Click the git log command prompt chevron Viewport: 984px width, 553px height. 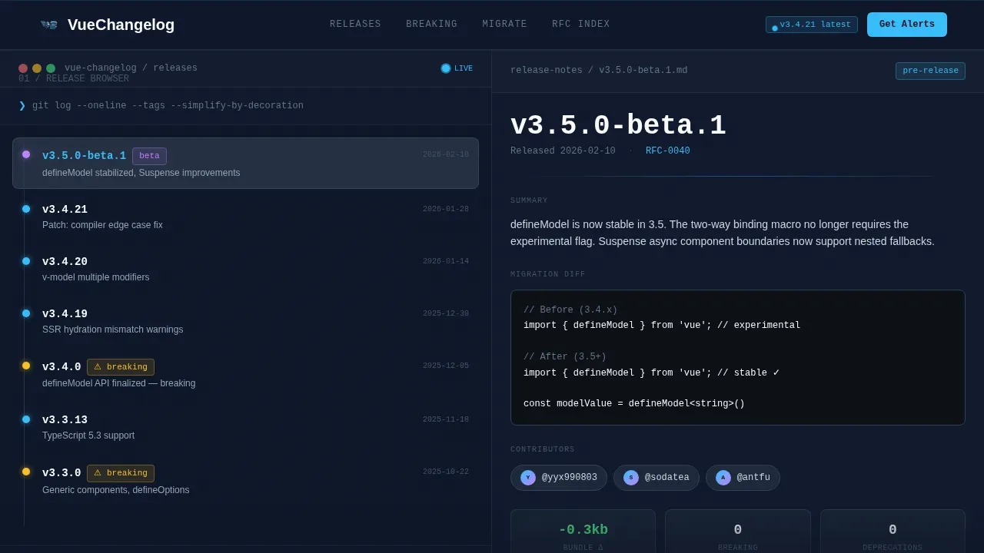pos(22,106)
